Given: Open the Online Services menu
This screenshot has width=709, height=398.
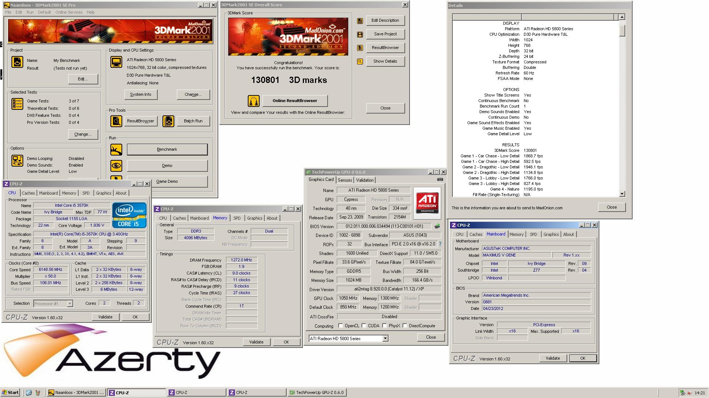Looking at the screenshot, I should tap(69, 12).
